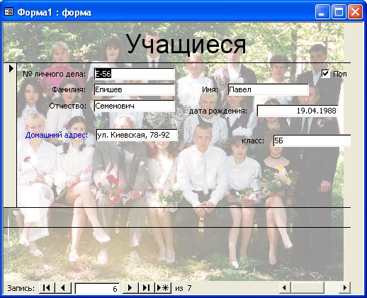Click the record number box showing 6
Image resolution: width=367 pixels, height=298 pixels.
click(97, 288)
